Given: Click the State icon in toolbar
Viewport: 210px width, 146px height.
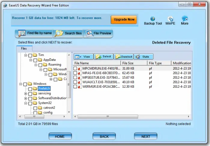Looking at the screenshot, I should click(138, 57).
